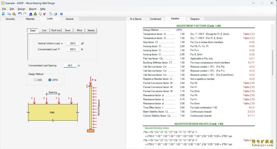Viewport: 277px width, 149px height.
Task: Click the redo arrow icon
Action: pos(25,14)
